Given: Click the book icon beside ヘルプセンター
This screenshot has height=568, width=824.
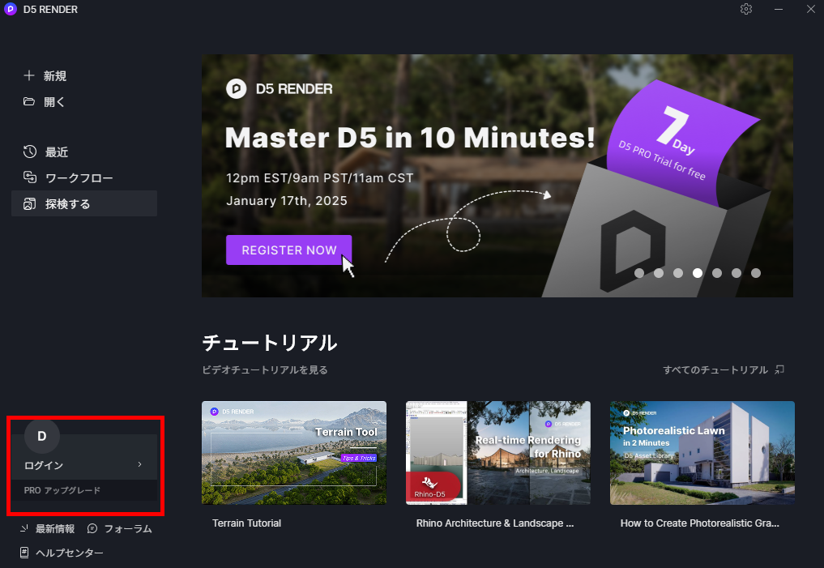Looking at the screenshot, I should [x=24, y=553].
